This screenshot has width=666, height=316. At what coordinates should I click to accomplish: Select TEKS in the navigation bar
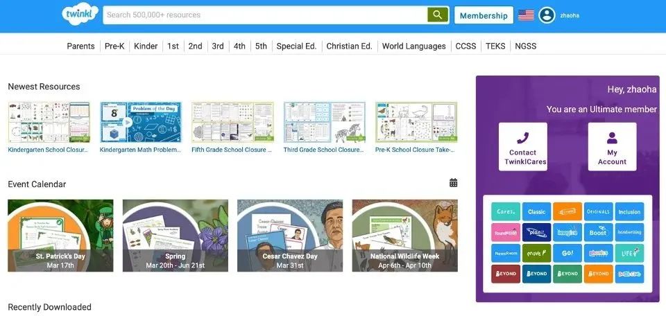[495, 46]
